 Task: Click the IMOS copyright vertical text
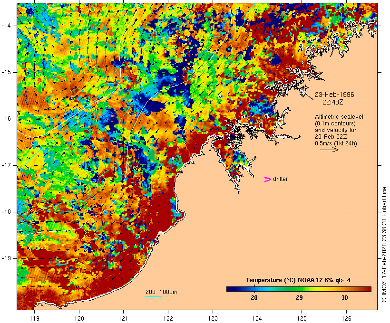(384, 245)
